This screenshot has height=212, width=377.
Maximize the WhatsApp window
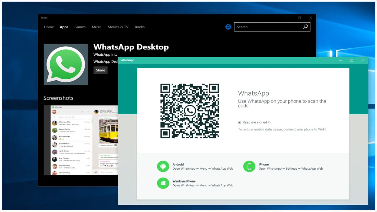point(352,60)
